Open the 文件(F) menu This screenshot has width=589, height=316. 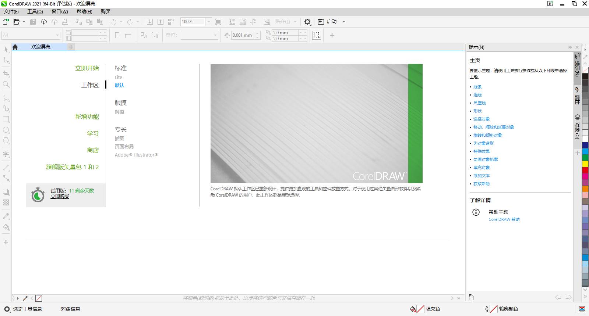coord(11,11)
